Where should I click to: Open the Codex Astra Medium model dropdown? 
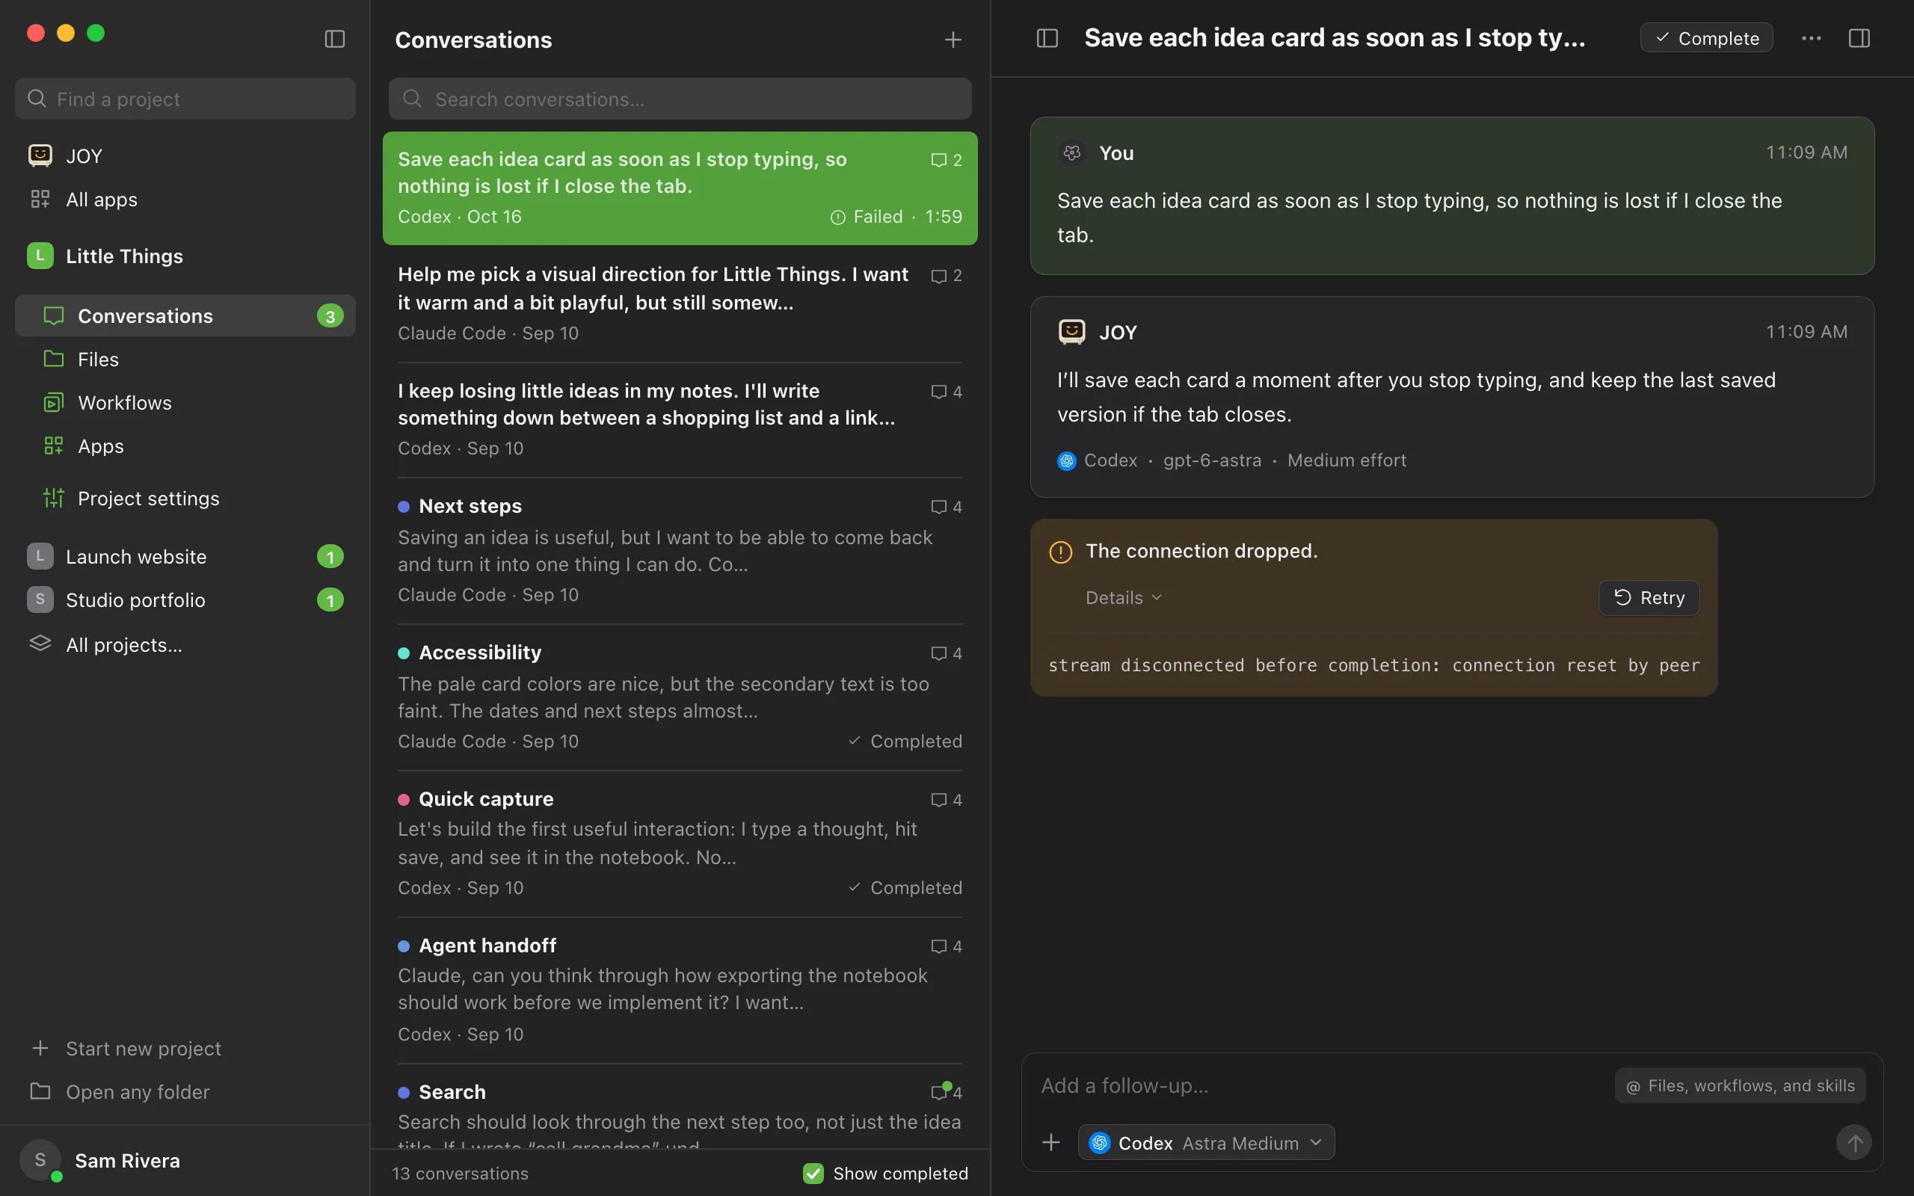click(x=1206, y=1142)
